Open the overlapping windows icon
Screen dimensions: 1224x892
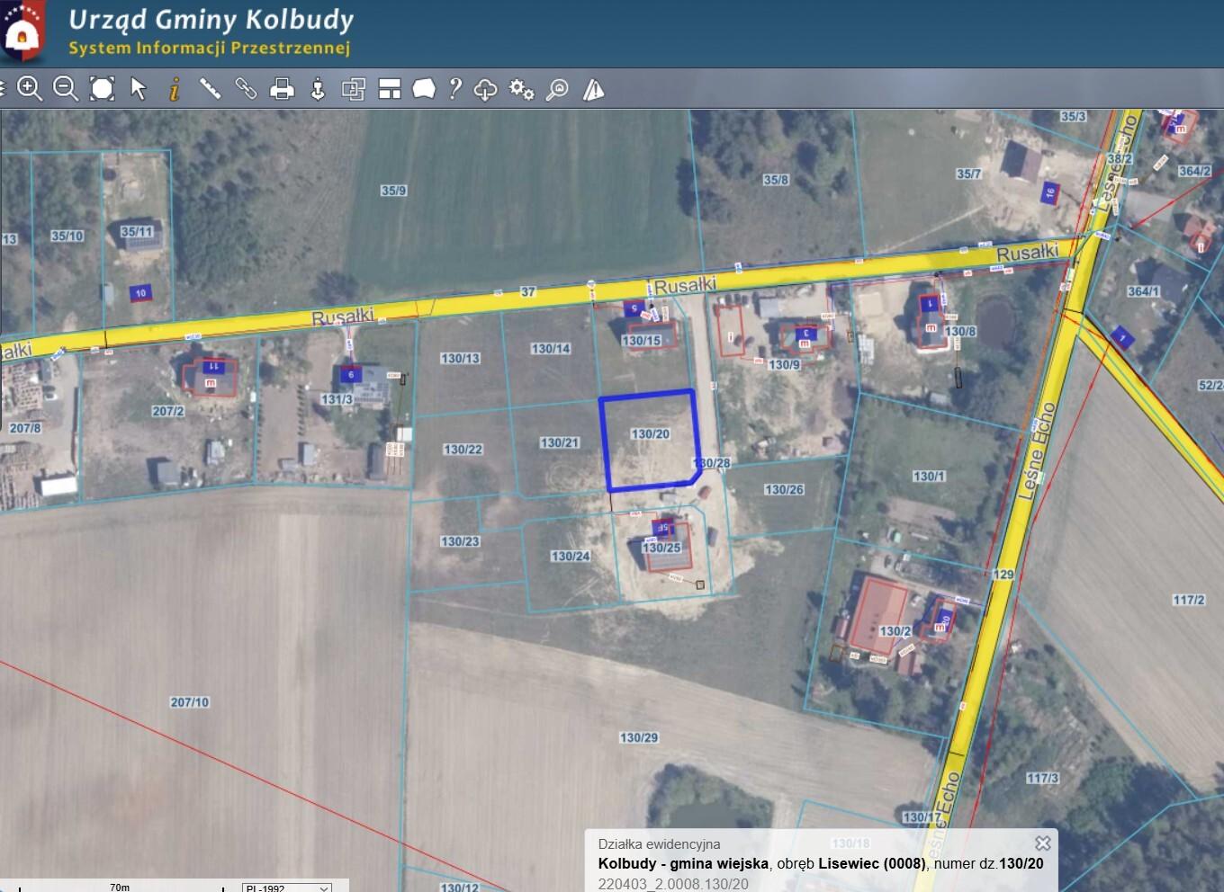354,88
